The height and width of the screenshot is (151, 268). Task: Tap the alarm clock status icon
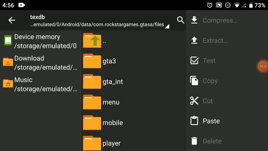click(210, 5)
